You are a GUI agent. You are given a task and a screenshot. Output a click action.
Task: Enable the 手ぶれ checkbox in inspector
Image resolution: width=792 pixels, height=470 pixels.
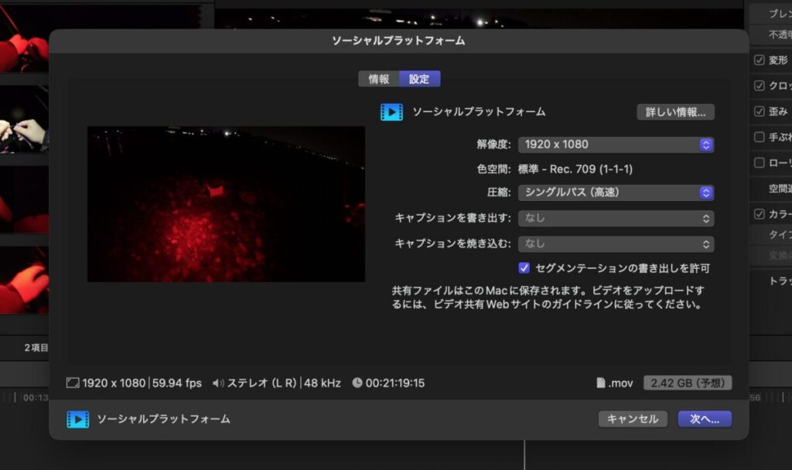coord(759,137)
